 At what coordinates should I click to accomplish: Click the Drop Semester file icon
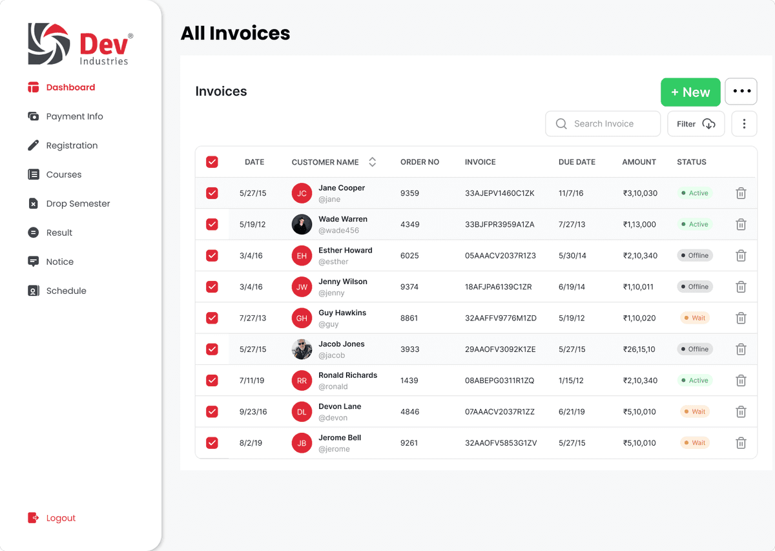pyautogui.click(x=34, y=203)
